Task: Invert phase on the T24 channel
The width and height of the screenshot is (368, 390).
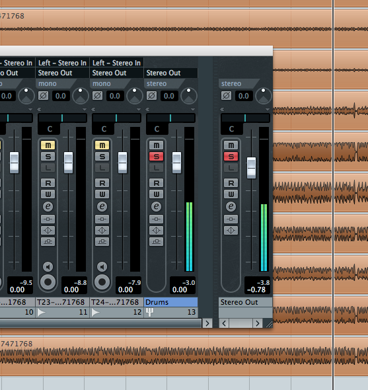Action: pyautogui.click(x=98, y=96)
